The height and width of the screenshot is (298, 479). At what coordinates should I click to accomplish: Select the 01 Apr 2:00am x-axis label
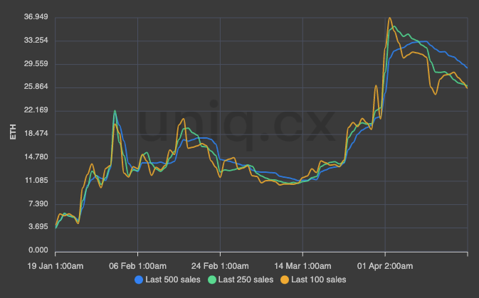(x=385, y=265)
